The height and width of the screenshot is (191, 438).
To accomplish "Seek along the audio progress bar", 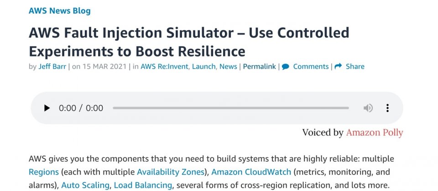I will (x=231, y=108).
